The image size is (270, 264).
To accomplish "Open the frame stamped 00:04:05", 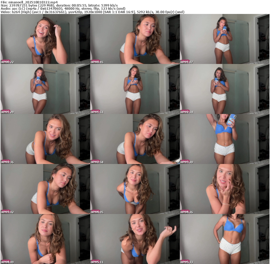I will (135, 189).
